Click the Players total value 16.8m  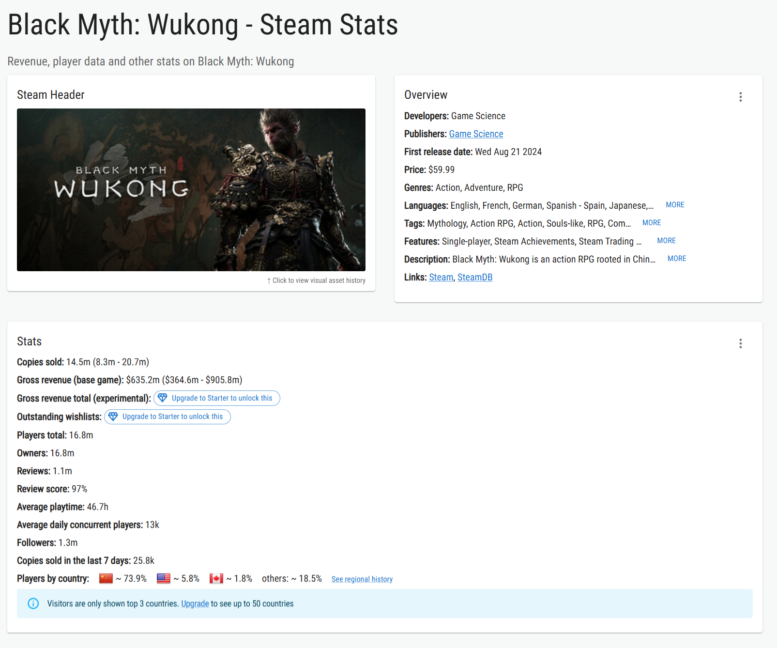coord(81,435)
